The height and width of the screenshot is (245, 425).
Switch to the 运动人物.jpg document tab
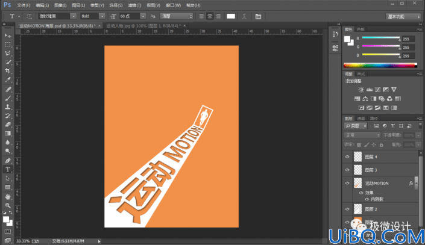[x=143, y=26]
